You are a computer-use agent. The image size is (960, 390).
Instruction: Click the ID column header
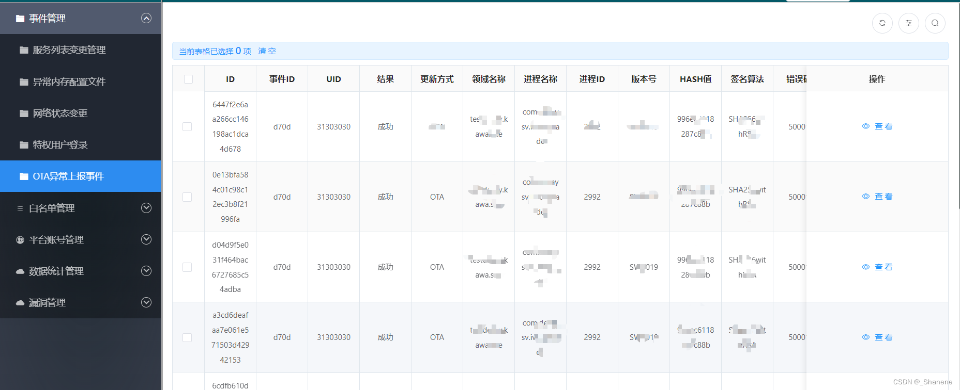coord(231,79)
